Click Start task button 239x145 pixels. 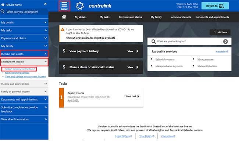click(x=132, y=96)
